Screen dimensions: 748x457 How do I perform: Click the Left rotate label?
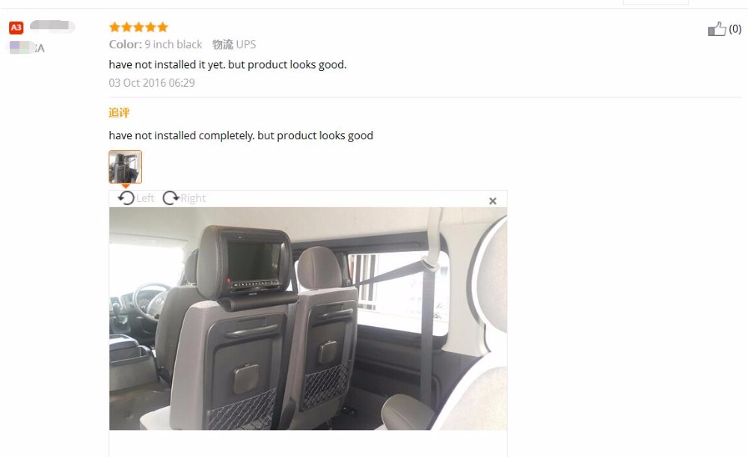pos(145,198)
